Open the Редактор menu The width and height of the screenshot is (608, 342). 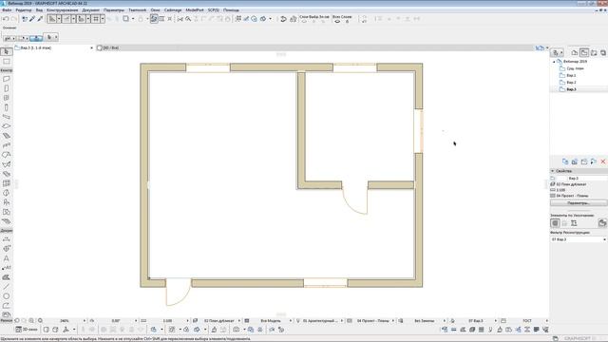point(23,9)
